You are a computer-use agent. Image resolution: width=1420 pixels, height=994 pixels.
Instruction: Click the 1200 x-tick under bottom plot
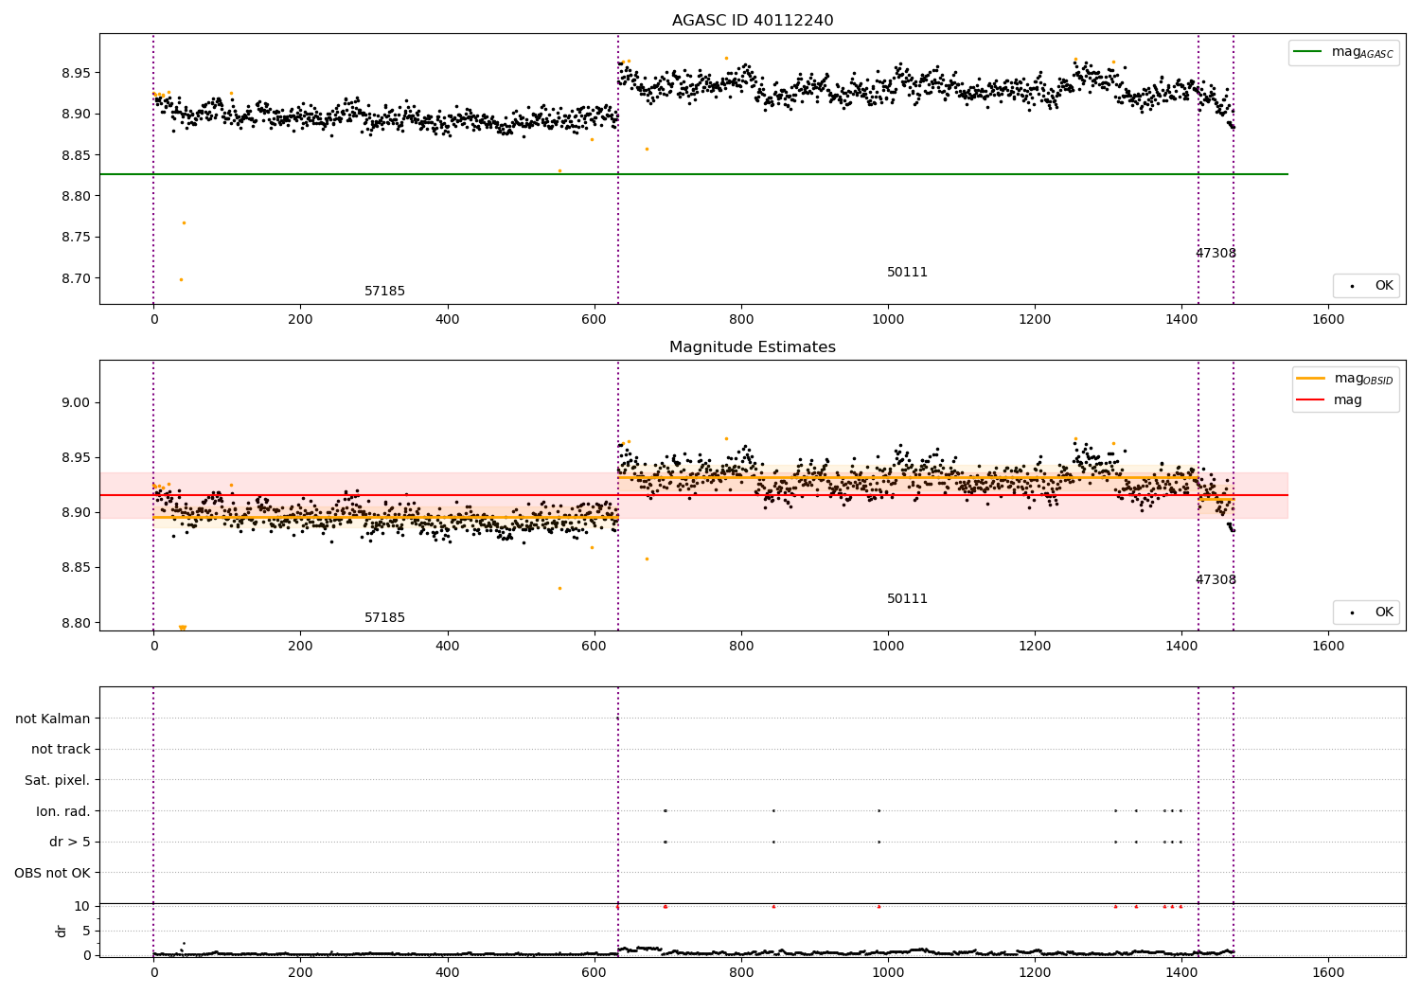(1035, 973)
